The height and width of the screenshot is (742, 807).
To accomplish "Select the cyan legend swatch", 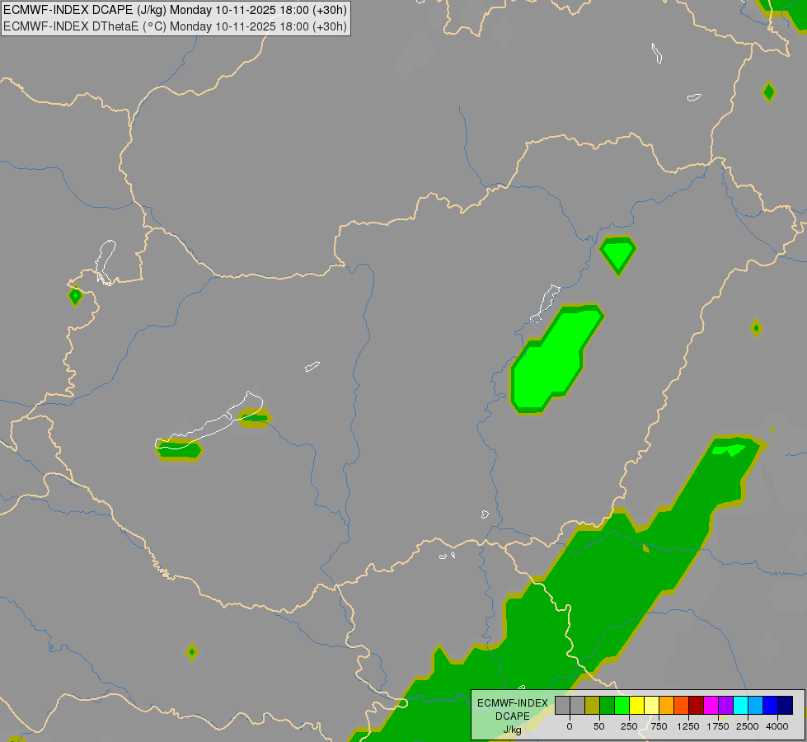I will 741,705.
